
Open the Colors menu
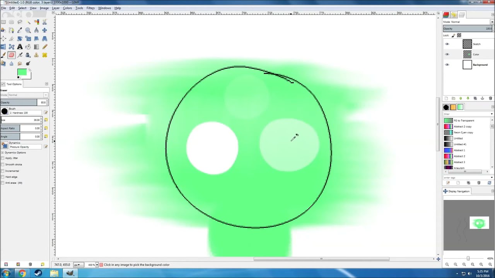[x=67, y=8]
